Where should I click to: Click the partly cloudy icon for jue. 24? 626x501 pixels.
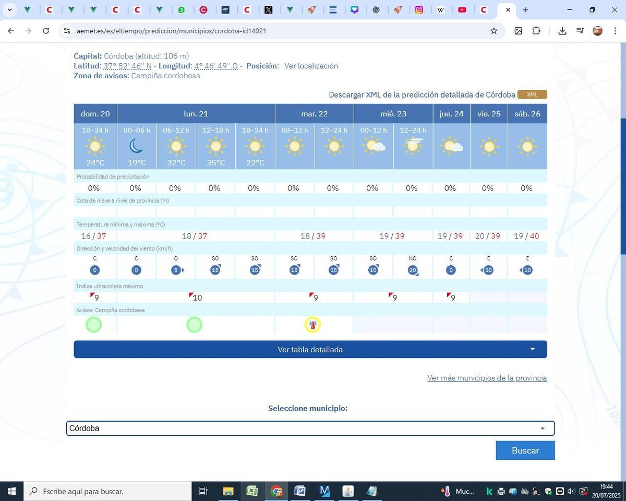point(452,147)
